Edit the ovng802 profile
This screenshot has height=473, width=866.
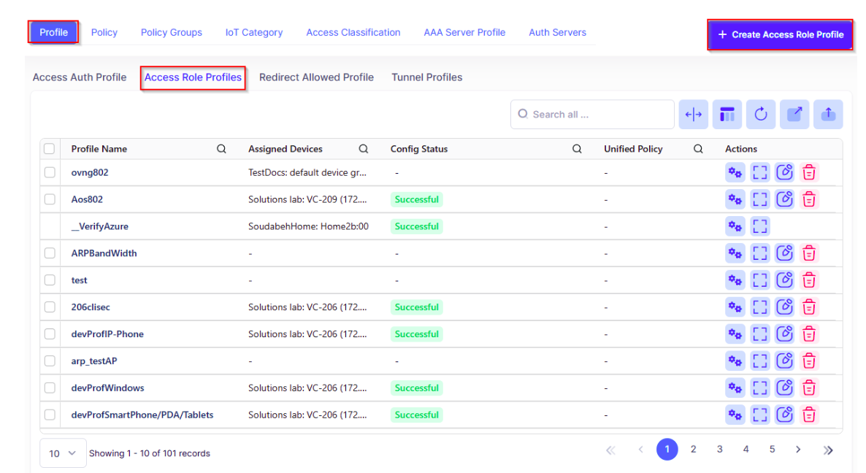point(784,172)
